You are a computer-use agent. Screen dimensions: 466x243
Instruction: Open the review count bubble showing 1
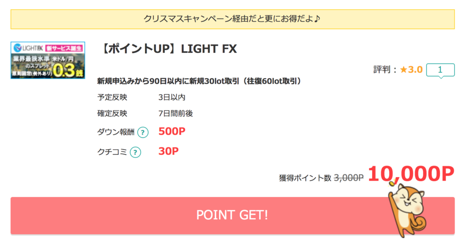point(440,70)
